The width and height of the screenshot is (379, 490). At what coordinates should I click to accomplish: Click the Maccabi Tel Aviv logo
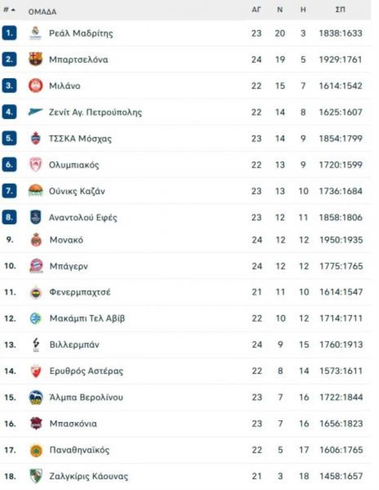(x=36, y=319)
